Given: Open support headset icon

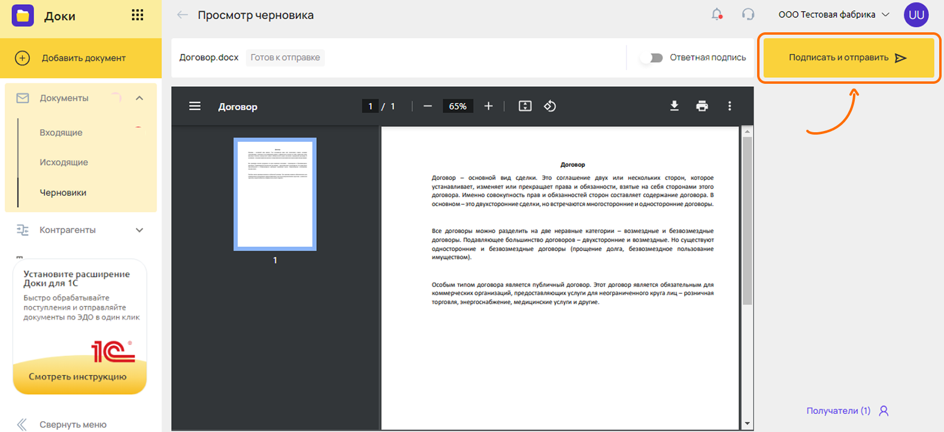Looking at the screenshot, I should pos(748,14).
